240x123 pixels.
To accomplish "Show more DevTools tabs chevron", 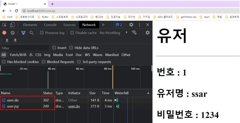I will [x=103, y=25].
